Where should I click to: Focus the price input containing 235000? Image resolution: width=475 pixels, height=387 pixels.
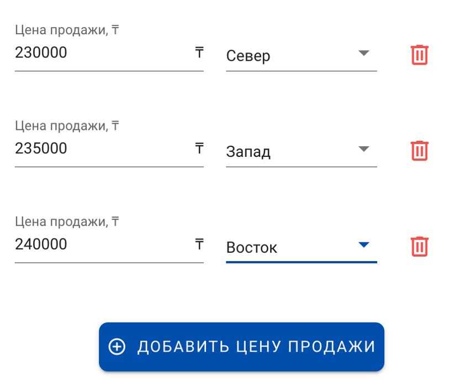(x=99, y=149)
